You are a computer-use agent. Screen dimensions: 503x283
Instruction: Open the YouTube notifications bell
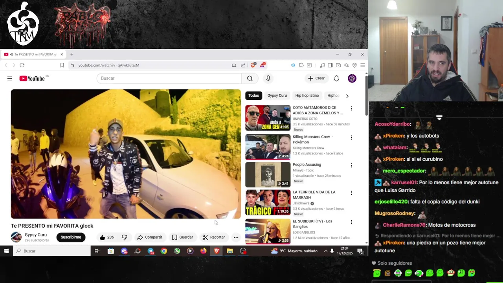(336, 78)
